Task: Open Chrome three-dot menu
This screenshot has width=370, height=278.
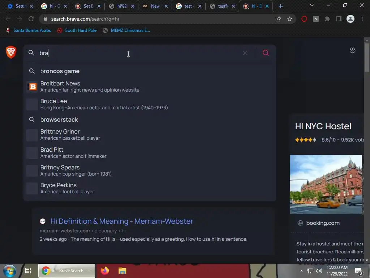Action: (362, 19)
